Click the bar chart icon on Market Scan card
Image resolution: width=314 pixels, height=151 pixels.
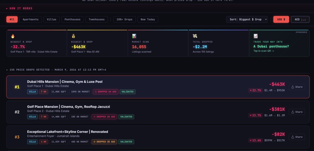tap(134, 36)
